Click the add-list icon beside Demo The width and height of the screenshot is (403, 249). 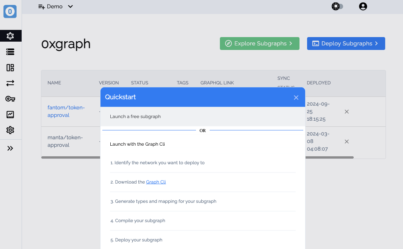41,7
